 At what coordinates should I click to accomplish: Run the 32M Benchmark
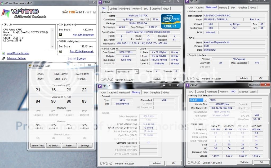pos(83,35)
